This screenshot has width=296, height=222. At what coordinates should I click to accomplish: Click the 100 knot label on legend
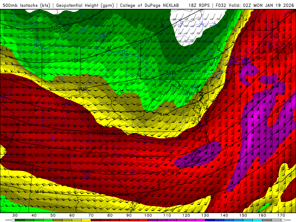coord(148,215)
